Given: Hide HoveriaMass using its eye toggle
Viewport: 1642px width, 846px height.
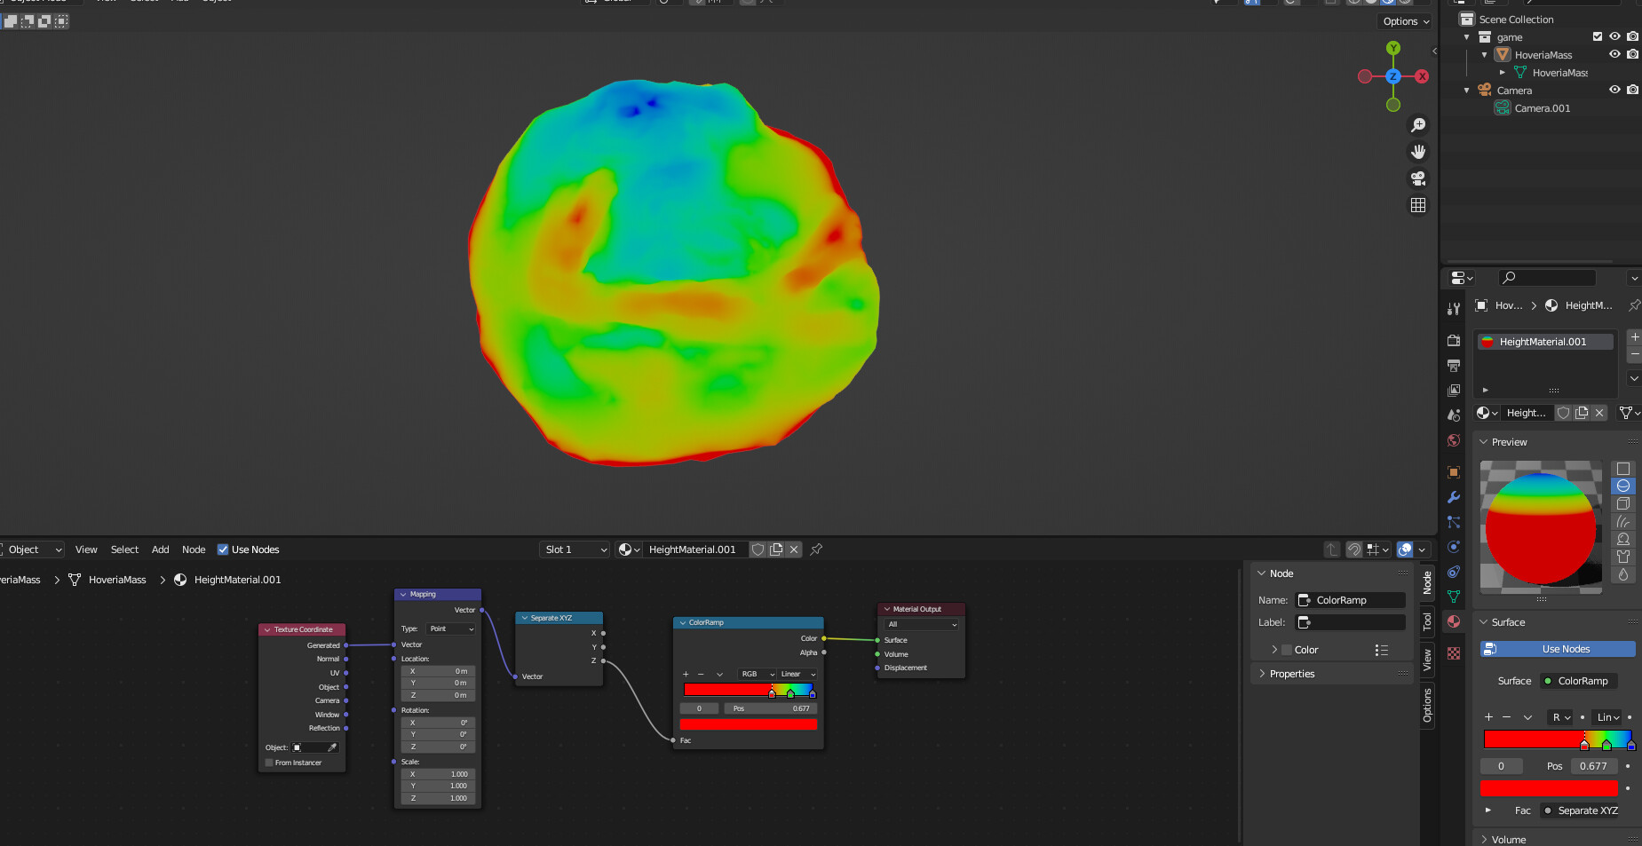Looking at the screenshot, I should point(1614,54).
